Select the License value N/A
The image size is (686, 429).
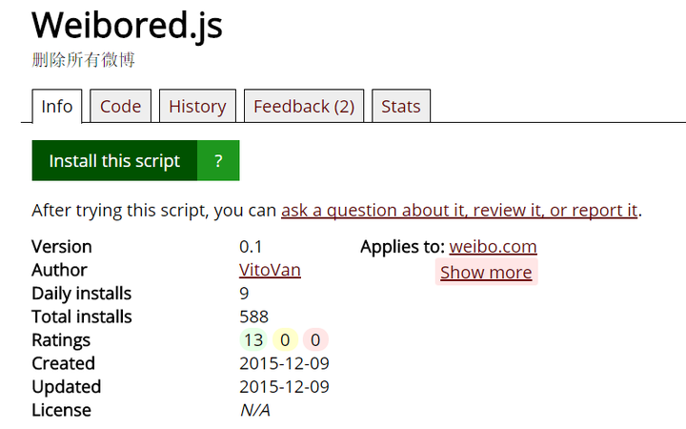(255, 410)
